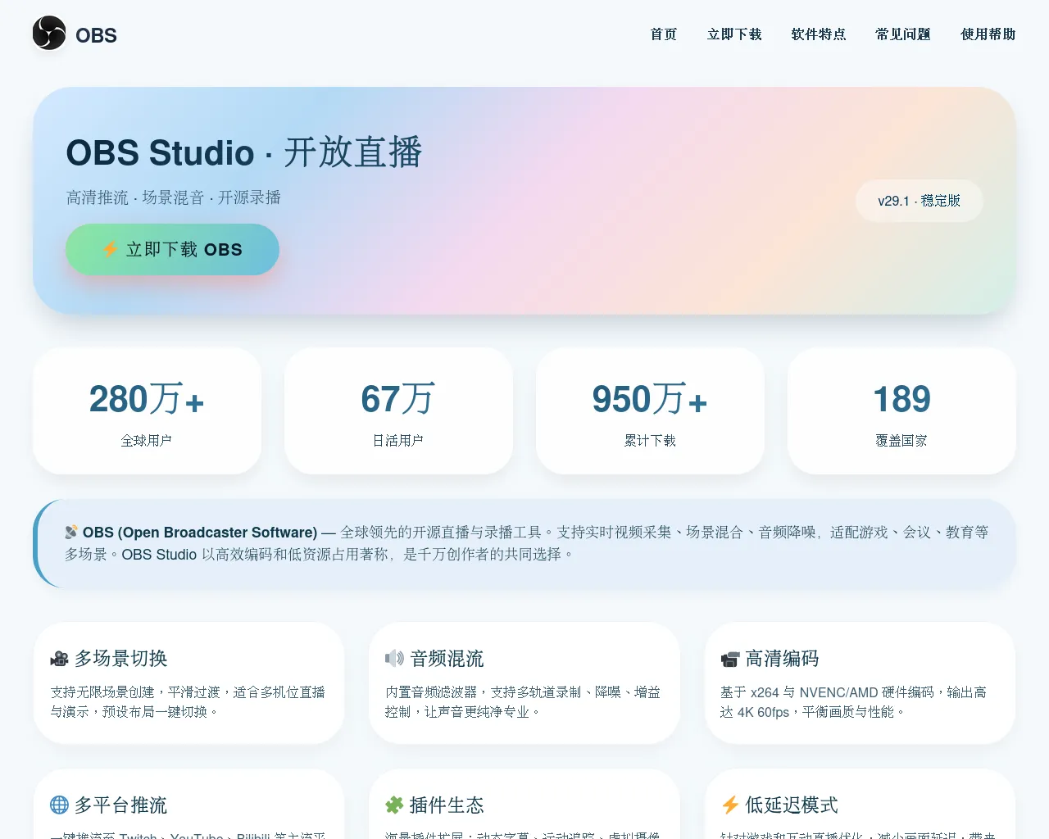Viewport: 1049px width, 839px height.
Task: Open the 插件生态 feature title
Action: point(447,805)
